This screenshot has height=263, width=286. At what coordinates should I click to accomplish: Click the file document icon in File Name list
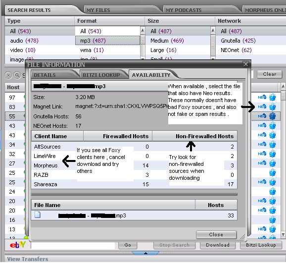tap(38, 215)
